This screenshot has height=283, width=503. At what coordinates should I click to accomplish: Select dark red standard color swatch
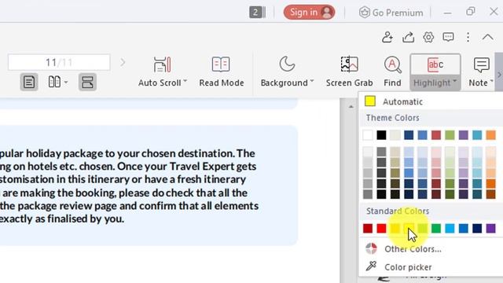tap(368, 229)
